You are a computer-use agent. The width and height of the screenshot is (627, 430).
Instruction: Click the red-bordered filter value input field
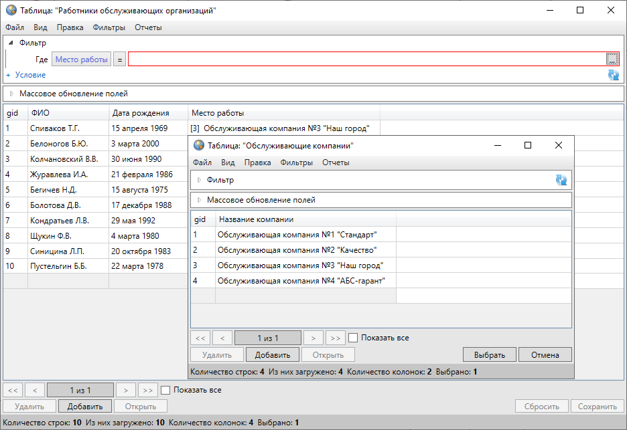coord(366,60)
